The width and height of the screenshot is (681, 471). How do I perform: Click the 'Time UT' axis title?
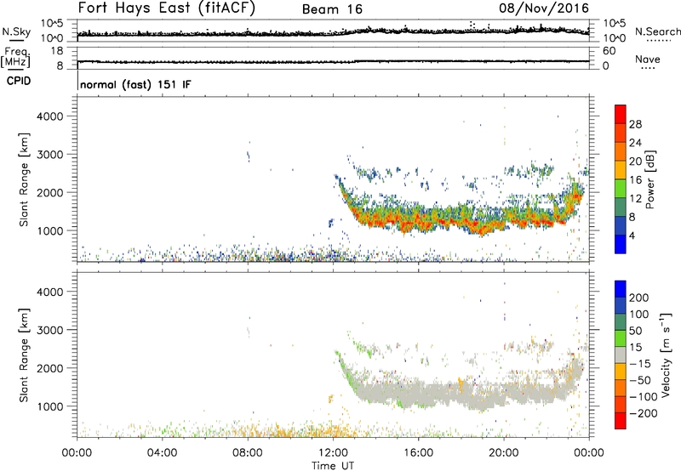[333, 465]
